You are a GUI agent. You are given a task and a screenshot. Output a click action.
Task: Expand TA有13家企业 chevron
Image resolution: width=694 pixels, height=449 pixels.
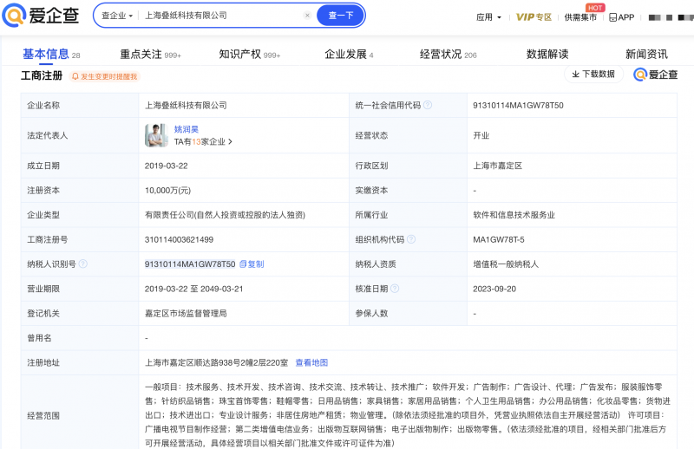click(230, 141)
